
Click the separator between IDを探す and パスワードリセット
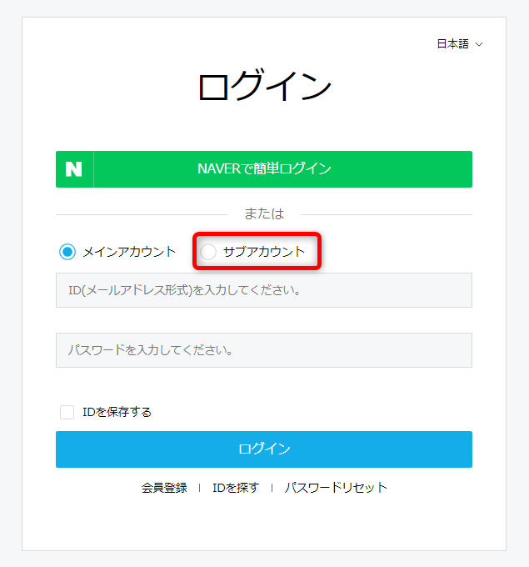(272, 488)
